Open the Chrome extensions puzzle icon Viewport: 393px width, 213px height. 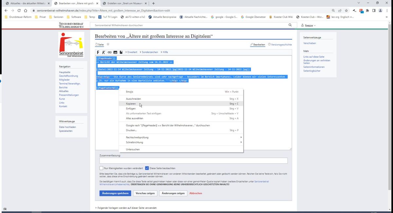(367, 10)
